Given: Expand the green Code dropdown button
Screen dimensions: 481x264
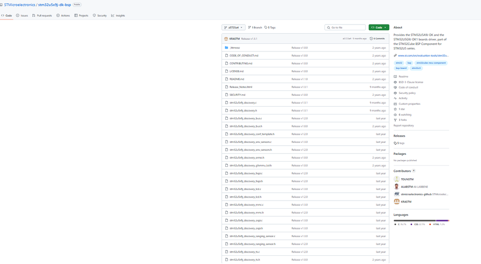Looking at the screenshot, I should (379, 27).
